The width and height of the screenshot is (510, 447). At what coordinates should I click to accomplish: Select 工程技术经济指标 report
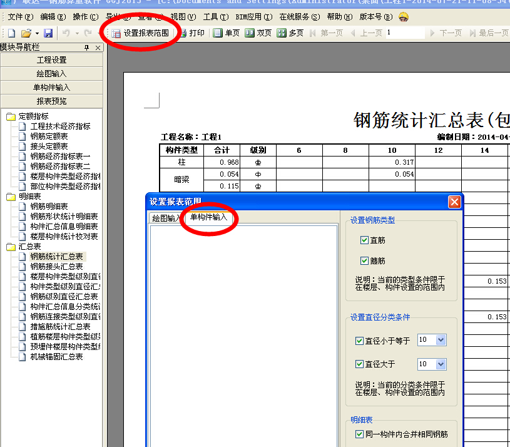60,126
